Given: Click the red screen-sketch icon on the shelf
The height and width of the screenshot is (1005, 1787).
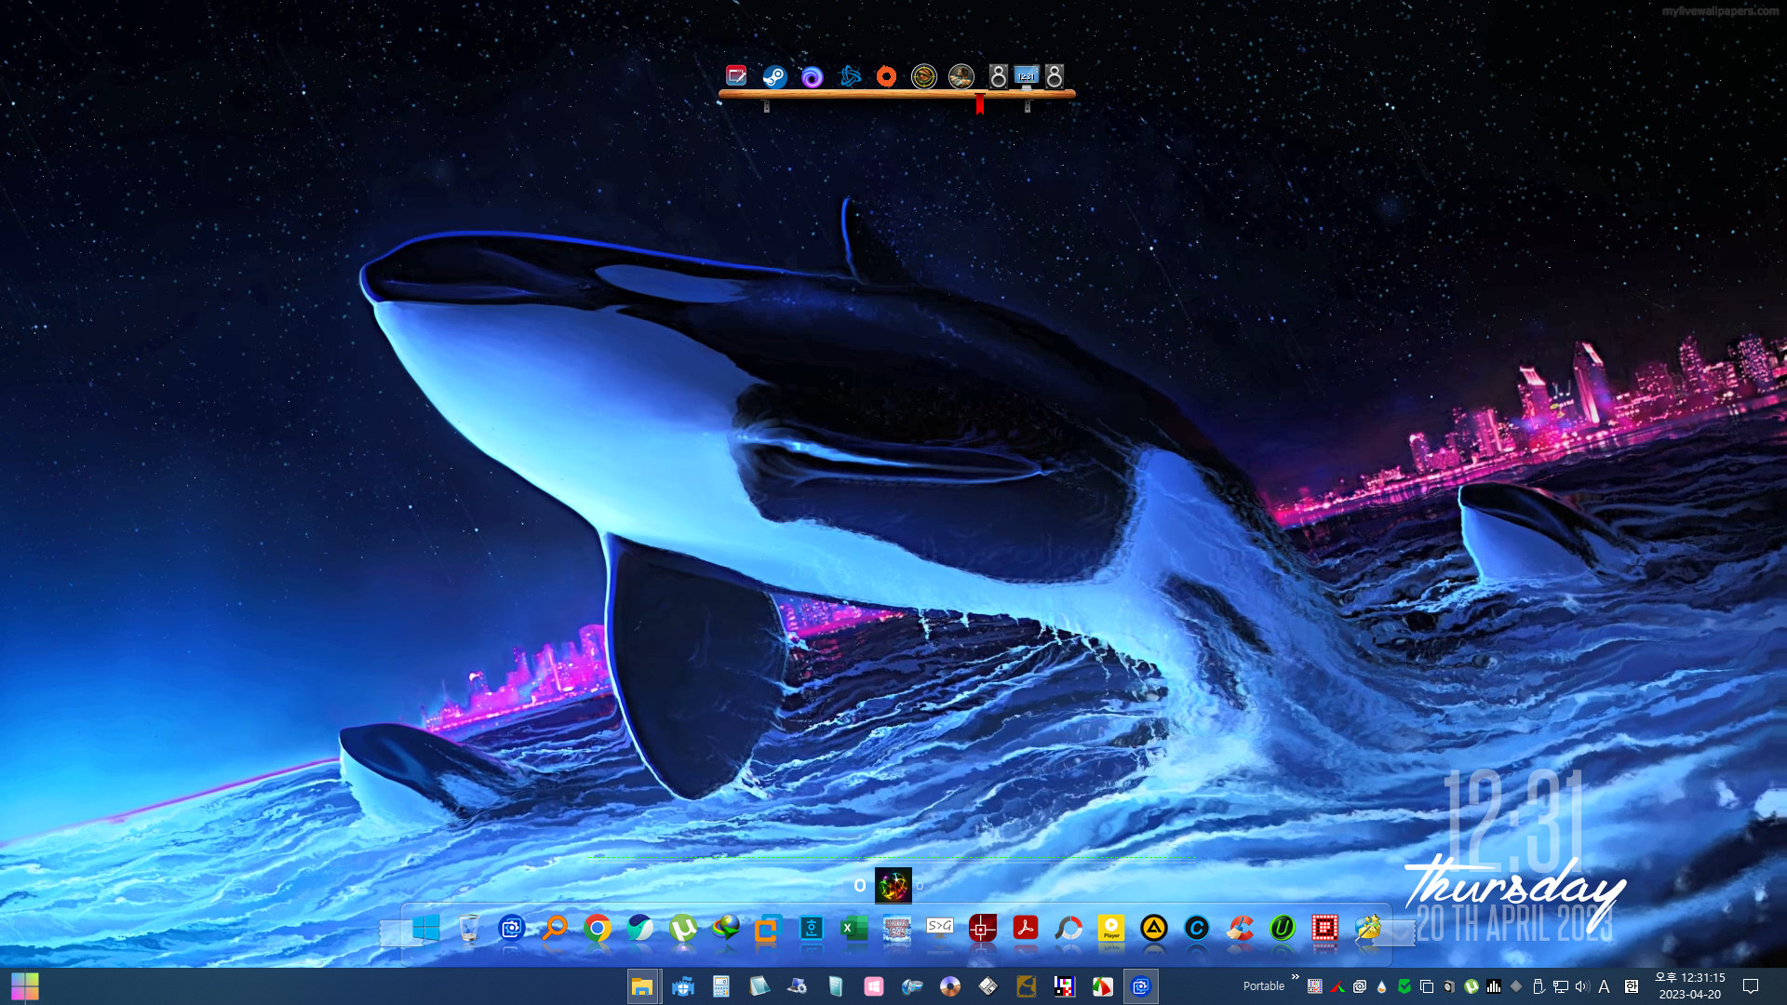Looking at the screenshot, I should point(736,75).
